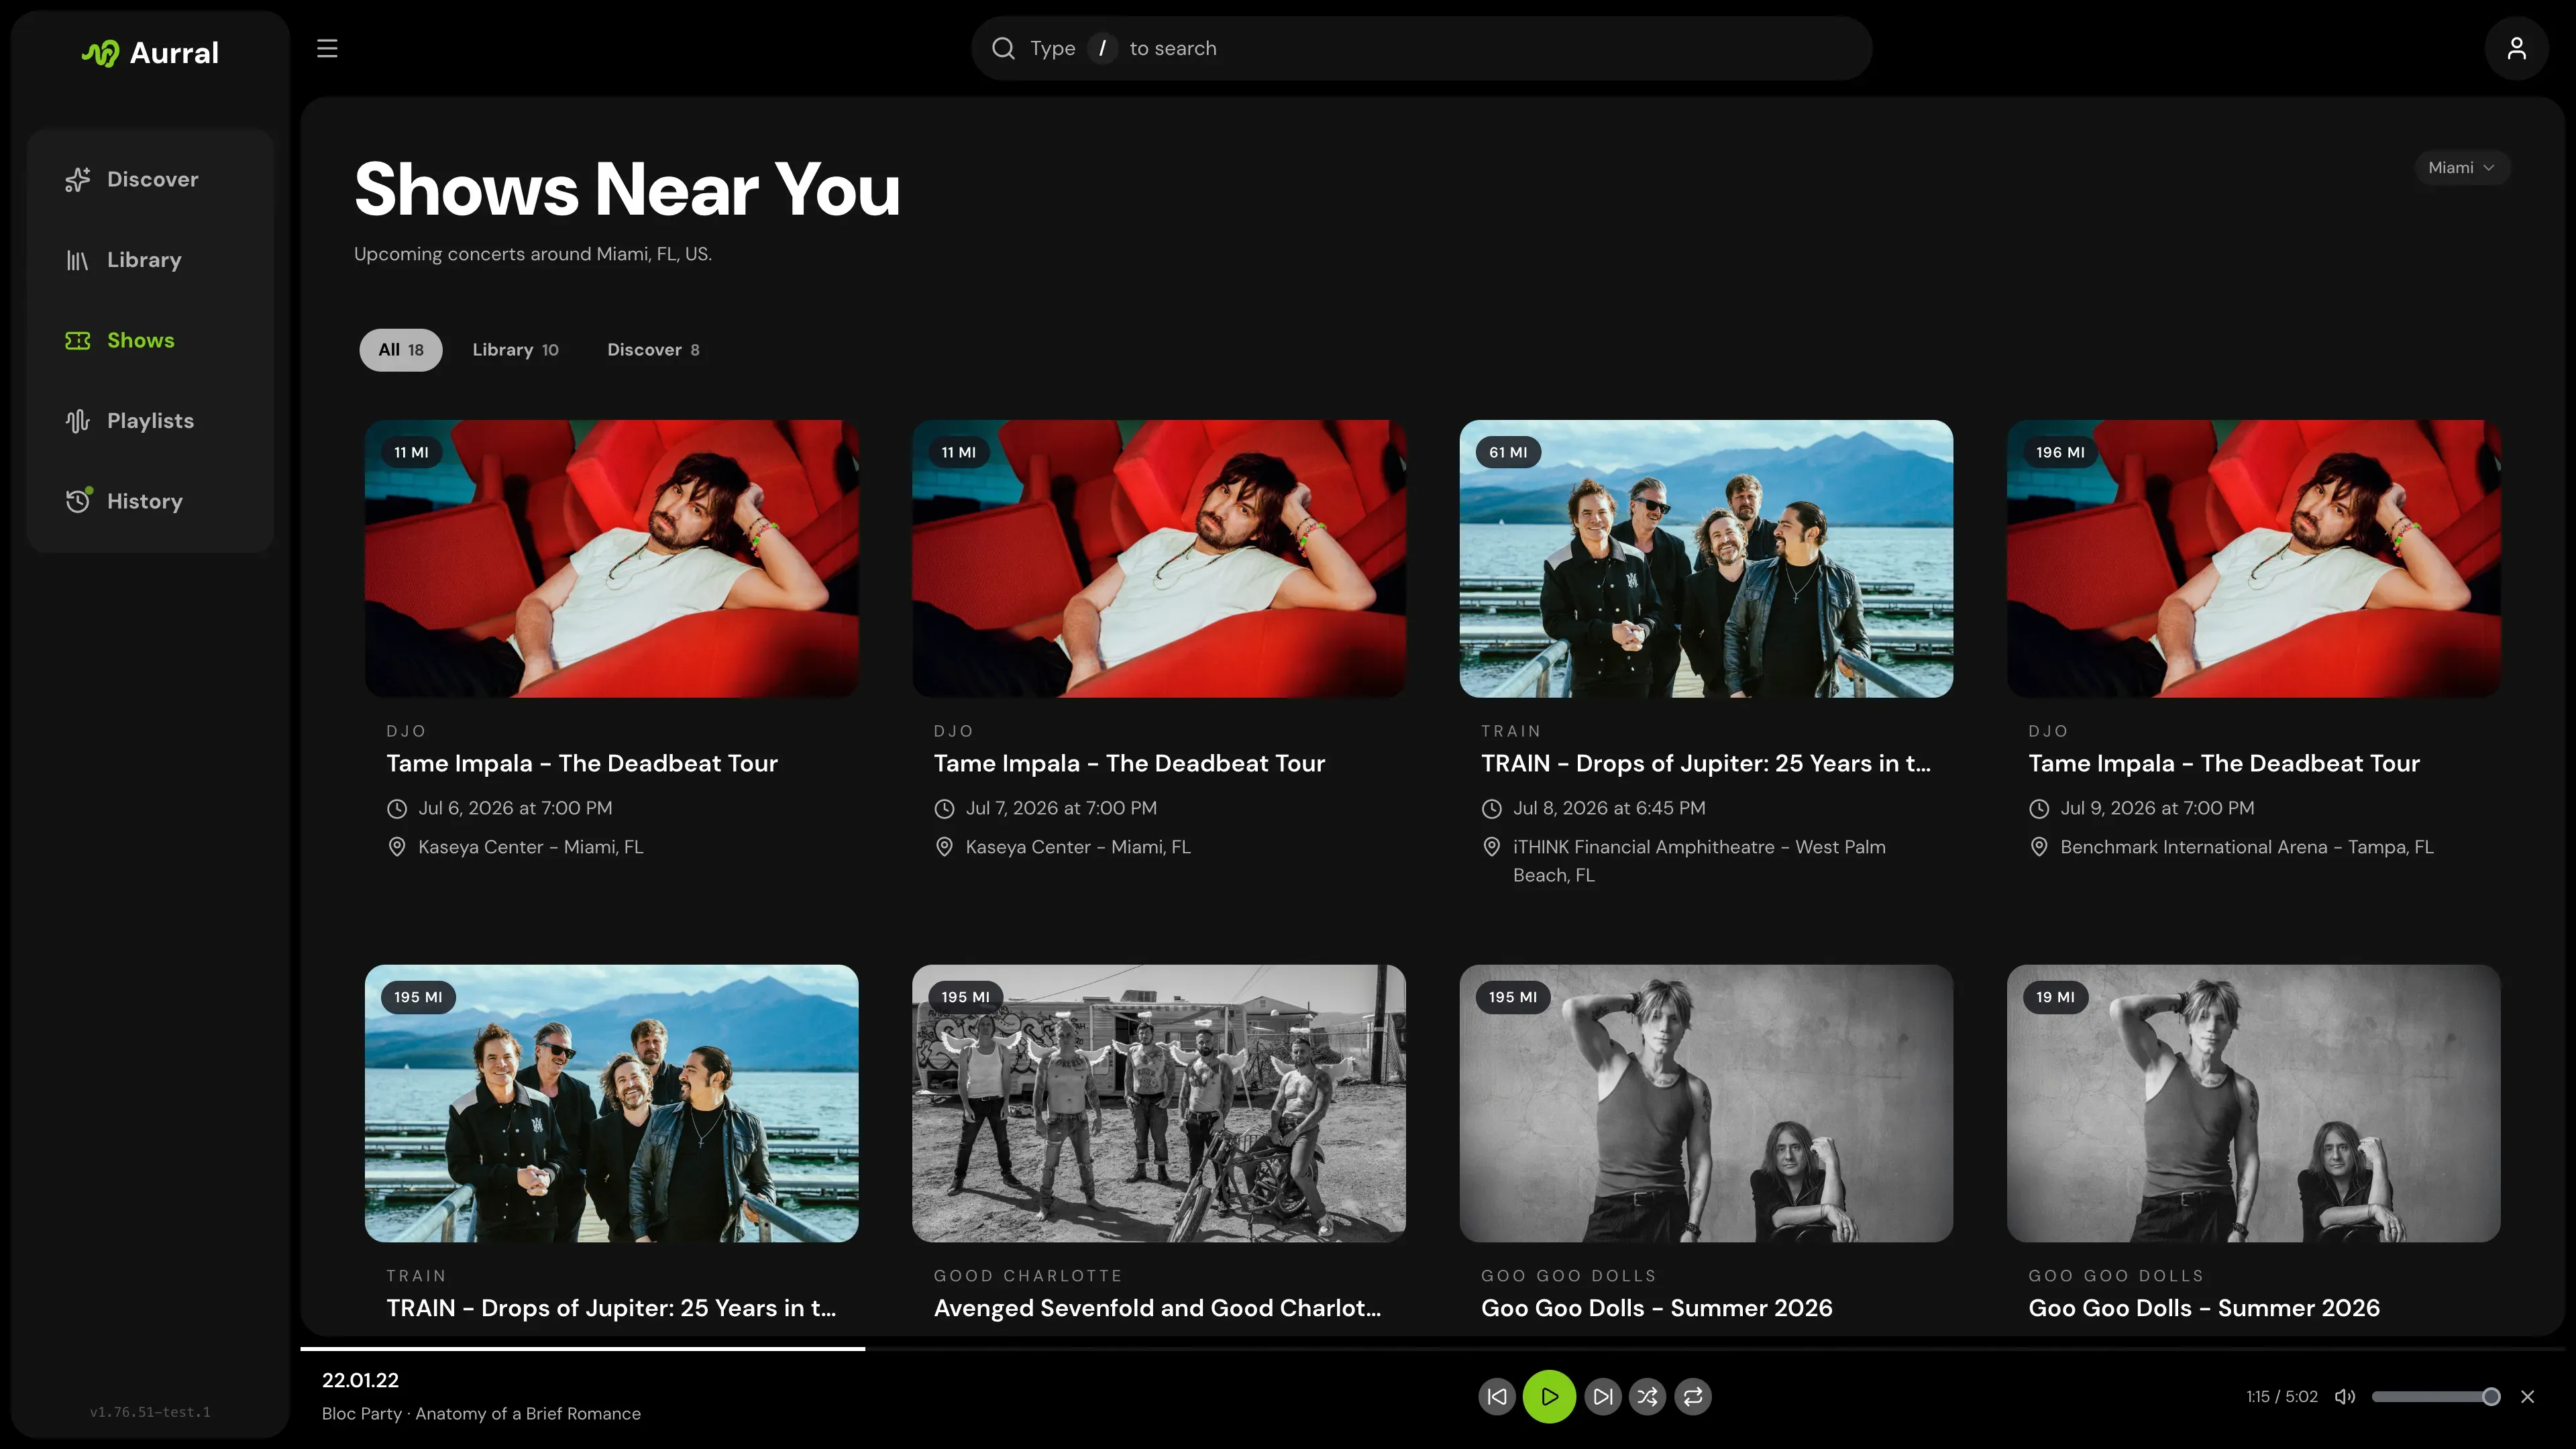2576x1449 pixels.
Task: Click the Shows Near You heading
Action: tap(627, 190)
